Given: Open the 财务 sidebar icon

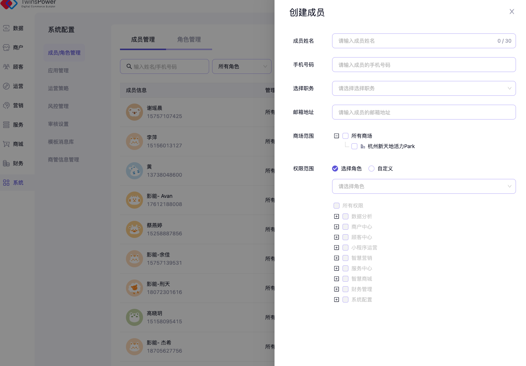Looking at the screenshot, I should [x=6, y=163].
